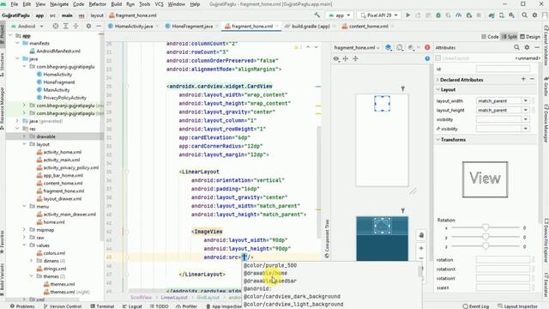The height and width of the screenshot is (309, 549).
Task: Search attributes with magnifier icon
Action: (516, 47)
